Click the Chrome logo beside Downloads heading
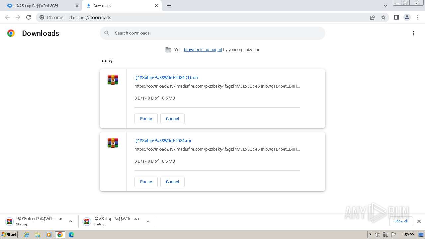This screenshot has width=425, height=239. tap(11, 33)
